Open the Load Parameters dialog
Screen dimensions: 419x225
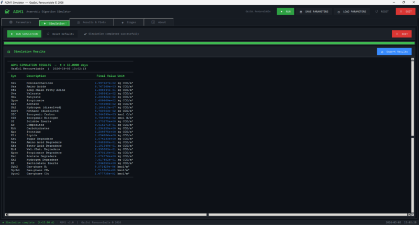[x=351, y=11]
